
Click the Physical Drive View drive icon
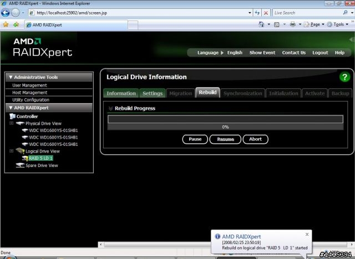(20, 123)
